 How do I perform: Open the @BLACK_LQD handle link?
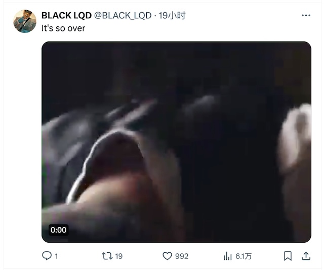pos(123,16)
